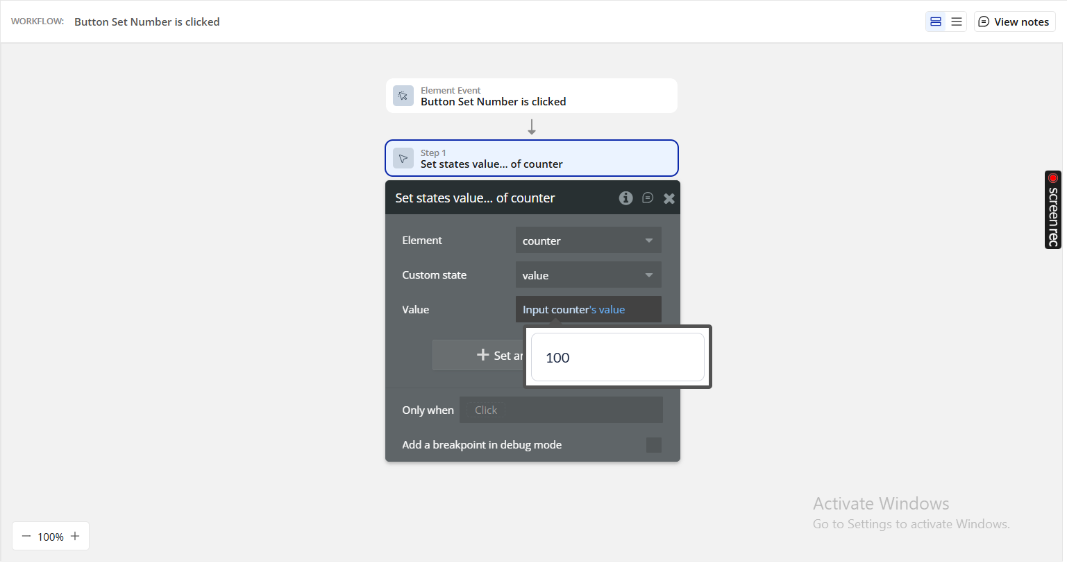Select the Step 1 Set states action
Image resolution: width=1067 pixels, height=565 pixels.
tap(531, 158)
